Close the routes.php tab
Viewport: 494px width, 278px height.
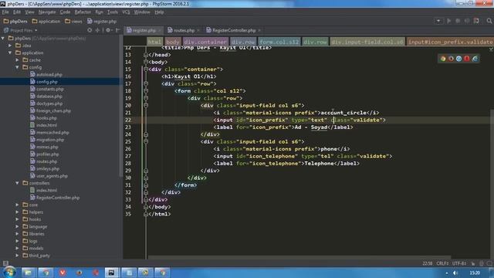[x=198, y=30]
